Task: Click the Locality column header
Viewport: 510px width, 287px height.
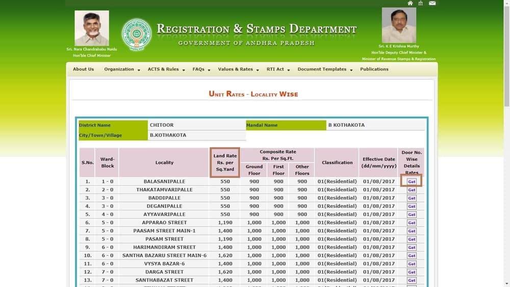Action: (164, 162)
